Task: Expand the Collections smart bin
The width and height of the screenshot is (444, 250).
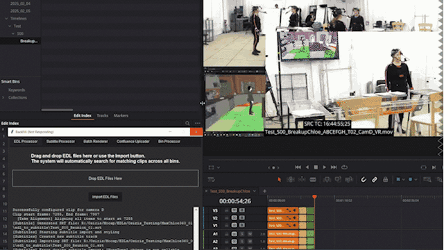Action: pyautogui.click(x=3, y=97)
